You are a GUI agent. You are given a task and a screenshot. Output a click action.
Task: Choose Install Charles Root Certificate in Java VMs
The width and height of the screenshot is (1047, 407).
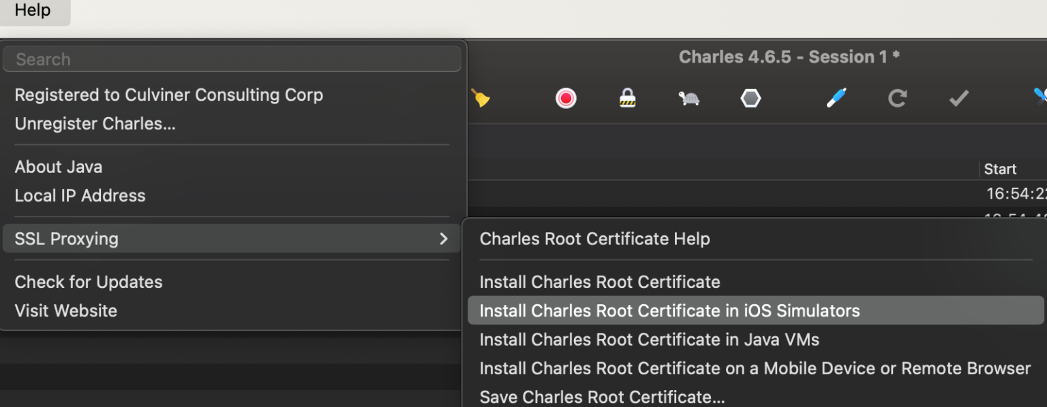pyautogui.click(x=649, y=340)
